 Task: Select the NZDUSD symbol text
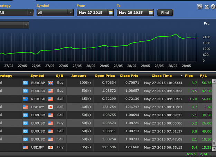(x=38, y=99)
